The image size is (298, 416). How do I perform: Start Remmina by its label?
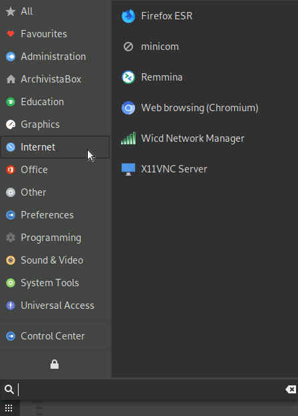[162, 77]
